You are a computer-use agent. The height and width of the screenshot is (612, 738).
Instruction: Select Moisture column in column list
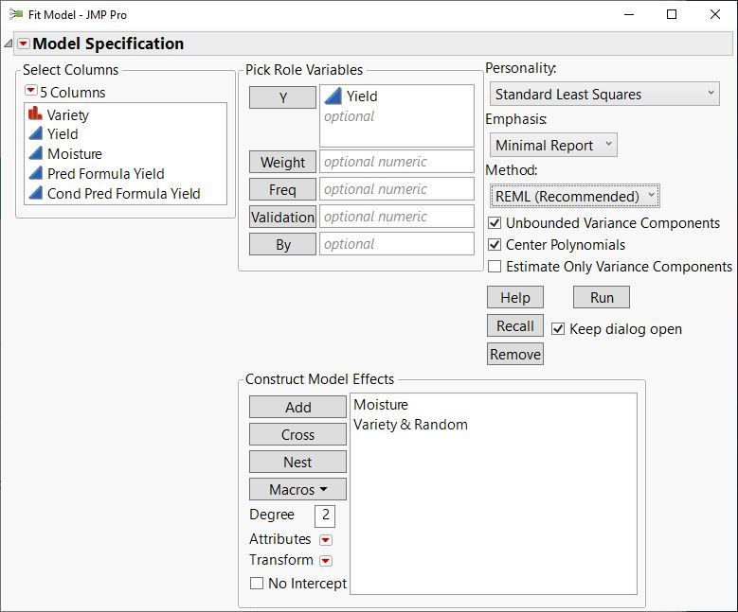pos(74,153)
